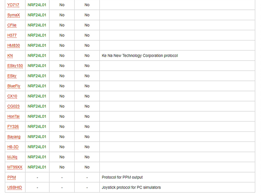This screenshot has height=195, width=261.
Task: Click the CG023 link
Action: (13, 106)
